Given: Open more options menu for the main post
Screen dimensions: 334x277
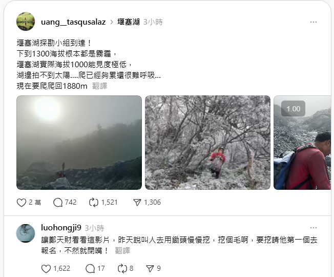Looking at the screenshot, I should coord(314,22).
